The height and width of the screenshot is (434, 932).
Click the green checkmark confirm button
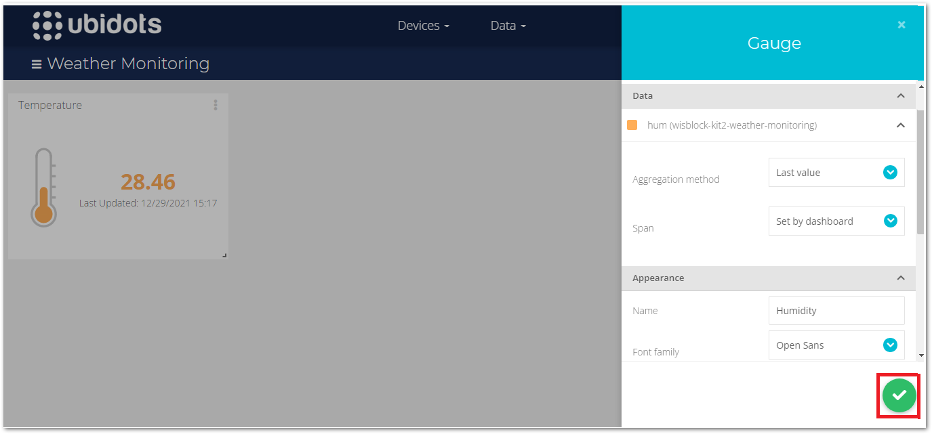899,395
